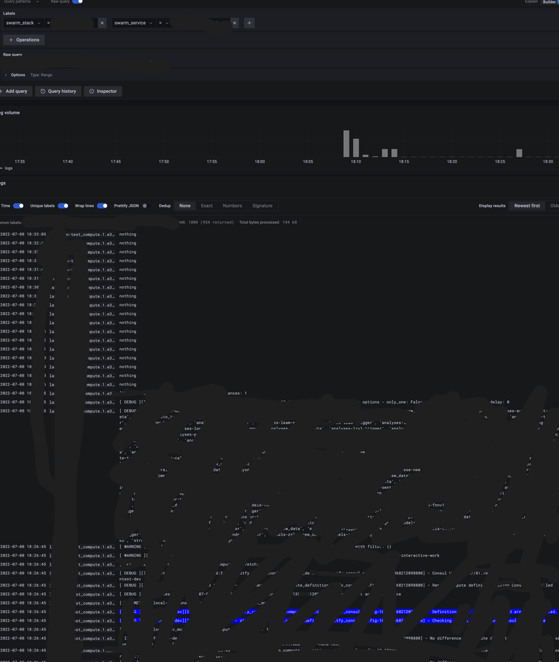Click the 'Type: Range' options text
Viewport: 559px width, 662px height.
pyautogui.click(x=41, y=75)
